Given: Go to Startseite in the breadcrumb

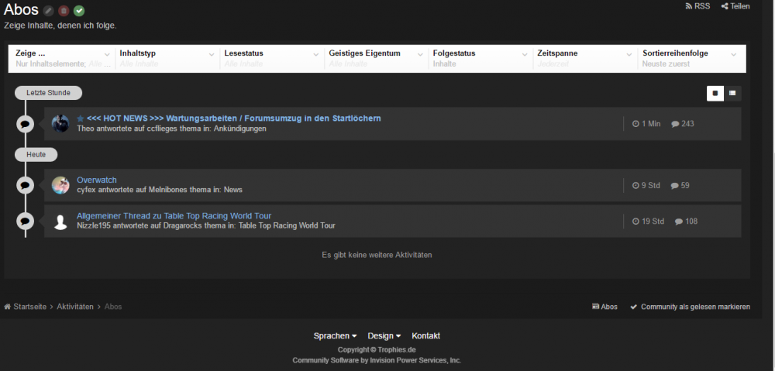Looking at the screenshot, I should [x=31, y=307].
